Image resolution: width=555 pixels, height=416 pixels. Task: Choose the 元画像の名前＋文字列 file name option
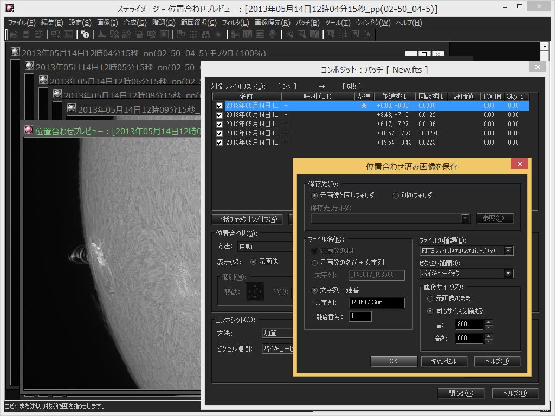[x=314, y=263]
